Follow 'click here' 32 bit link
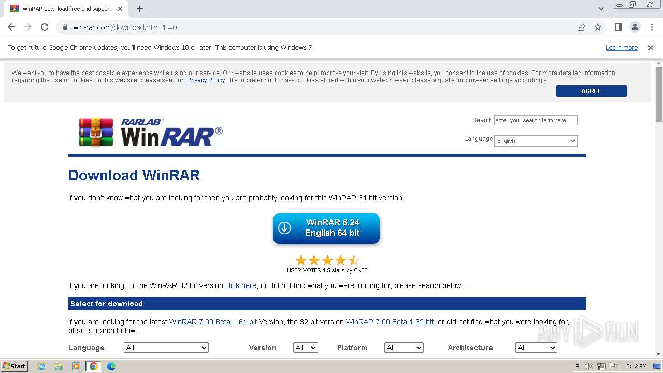Screen dimensions: 663x373 241,285
